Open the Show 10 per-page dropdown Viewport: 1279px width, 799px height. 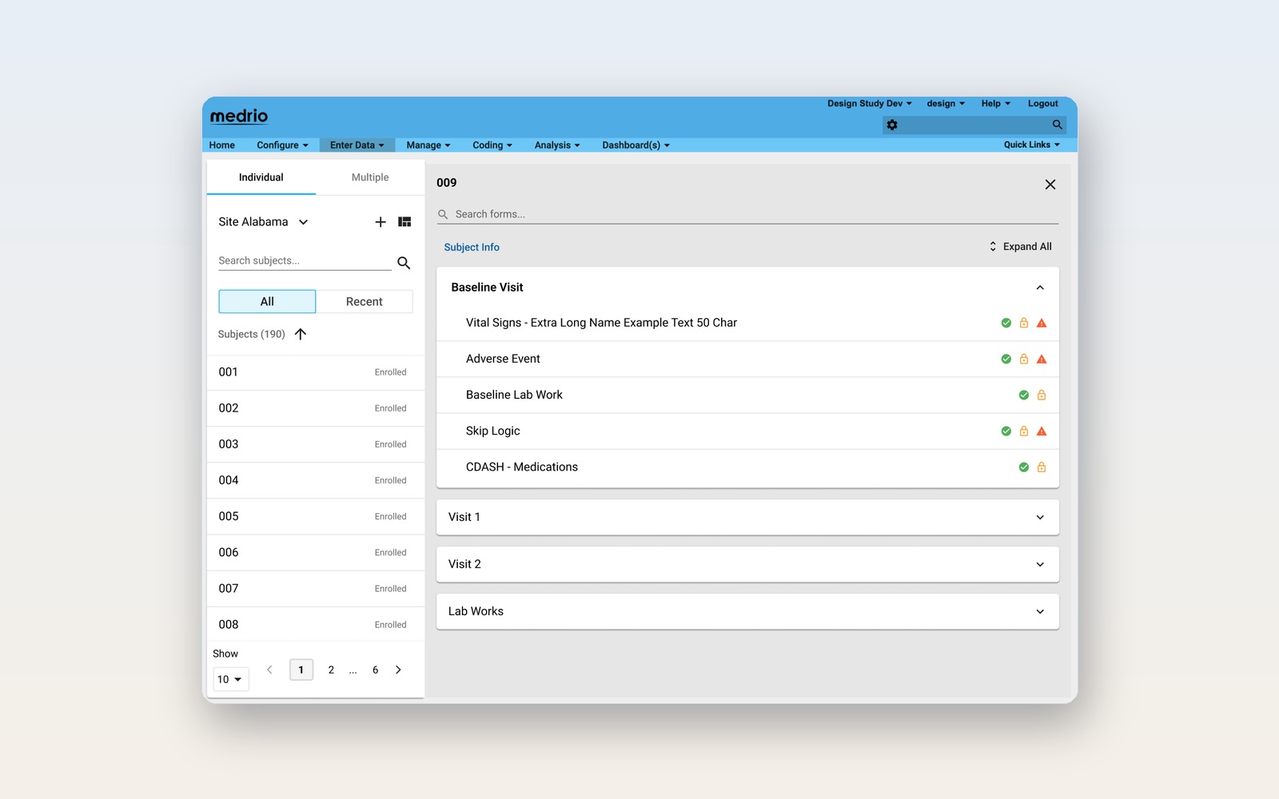(230, 679)
